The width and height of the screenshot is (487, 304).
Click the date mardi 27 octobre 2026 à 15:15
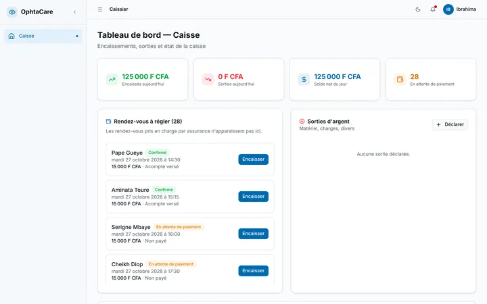[x=145, y=197]
